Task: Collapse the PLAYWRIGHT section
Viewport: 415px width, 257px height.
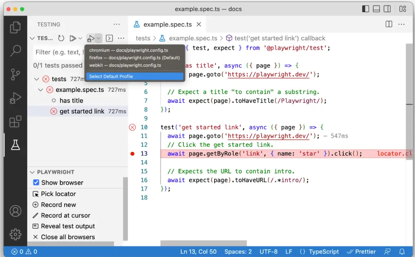Action: tap(32, 172)
